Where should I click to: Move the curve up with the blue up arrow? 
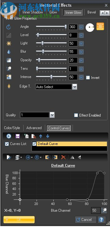coord(41,136)
